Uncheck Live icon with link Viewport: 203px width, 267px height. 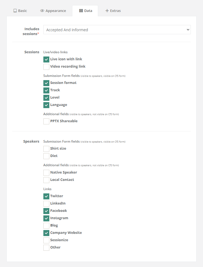(46, 59)
